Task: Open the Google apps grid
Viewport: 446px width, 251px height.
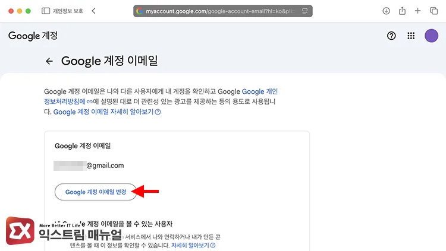Action: tap(411, 36)
